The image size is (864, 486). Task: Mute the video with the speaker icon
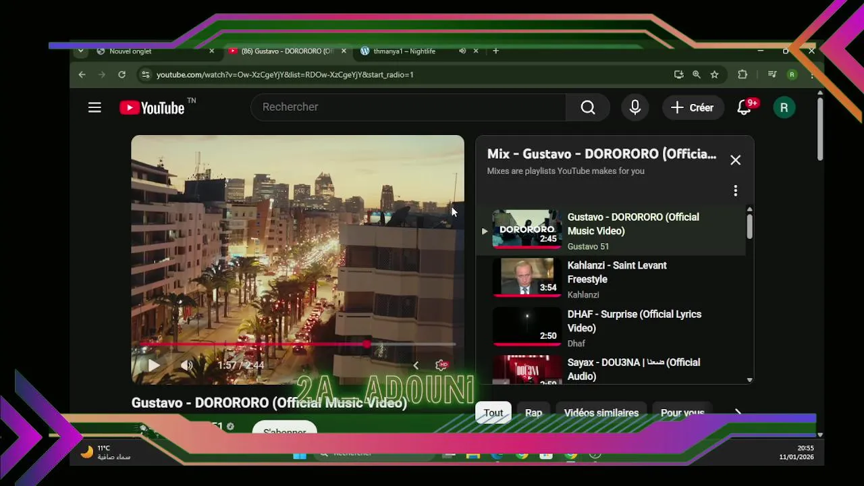(187, 365)
